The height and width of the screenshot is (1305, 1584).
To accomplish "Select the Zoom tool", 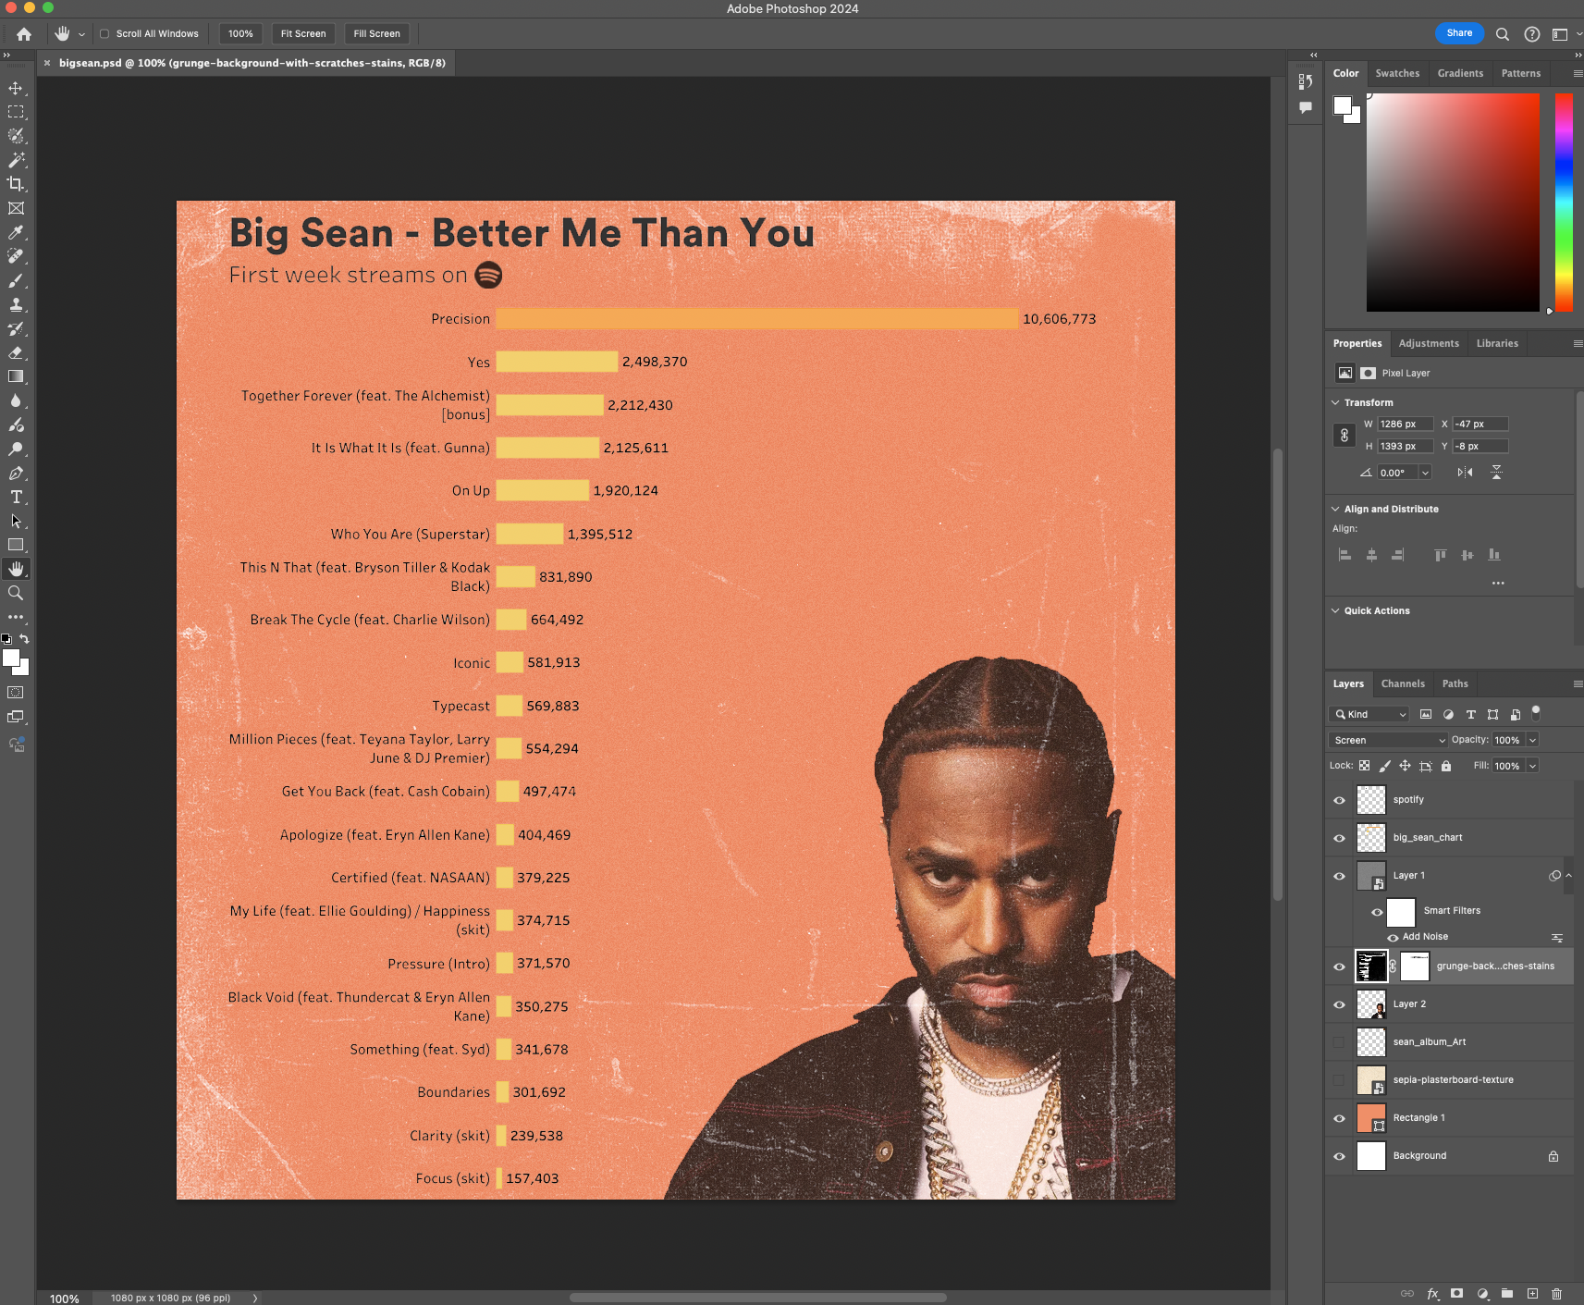I will point(16,593).
